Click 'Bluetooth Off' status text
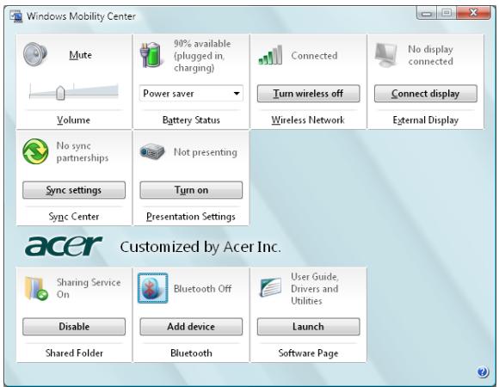The width and height of the screenshot is (499, 387). click(202, 289)
